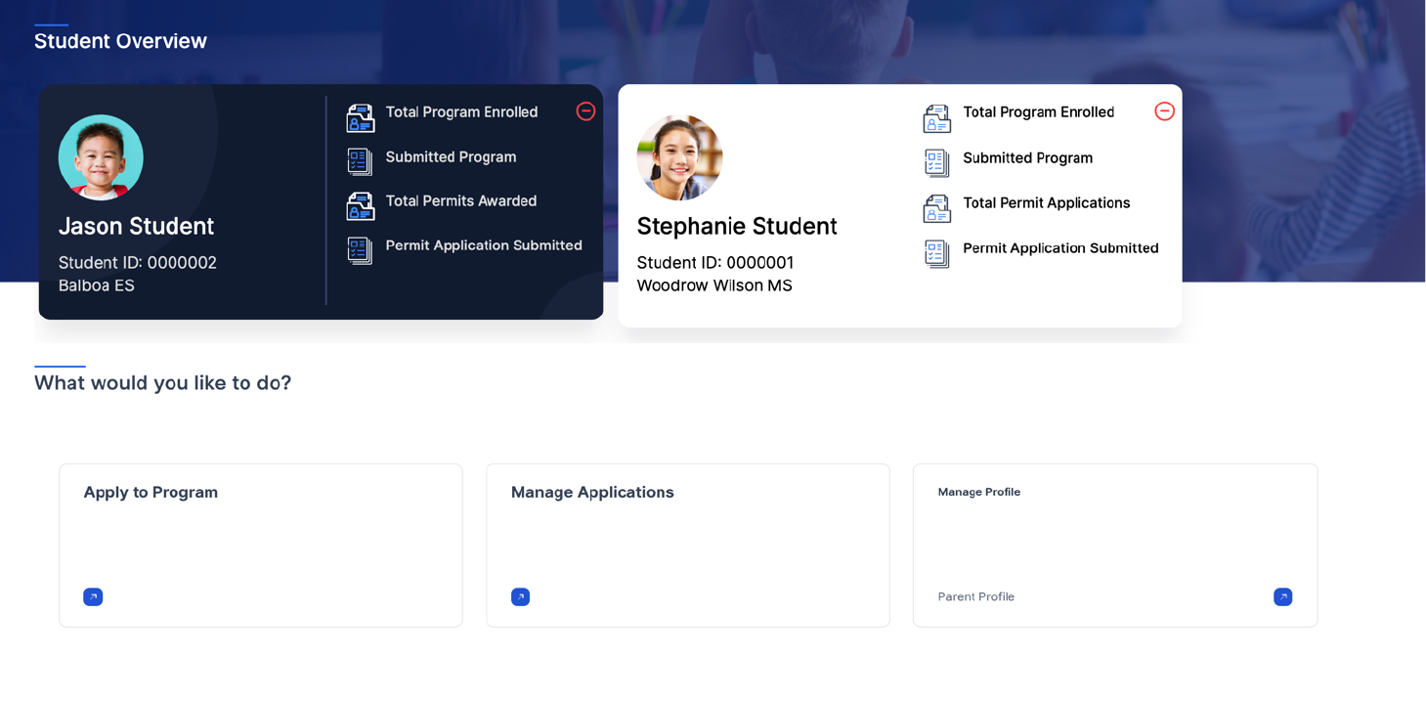Viewport: 1426px width, 701px height.
Task: Click the Submitted Program icon on Jason's card
Action: tap(360, 161)
